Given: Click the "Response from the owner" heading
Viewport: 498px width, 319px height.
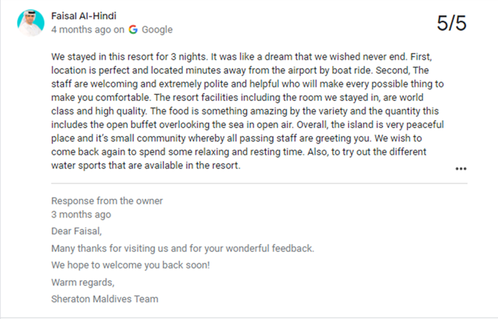Looking at the screenshot, I should tap(107, 201).
